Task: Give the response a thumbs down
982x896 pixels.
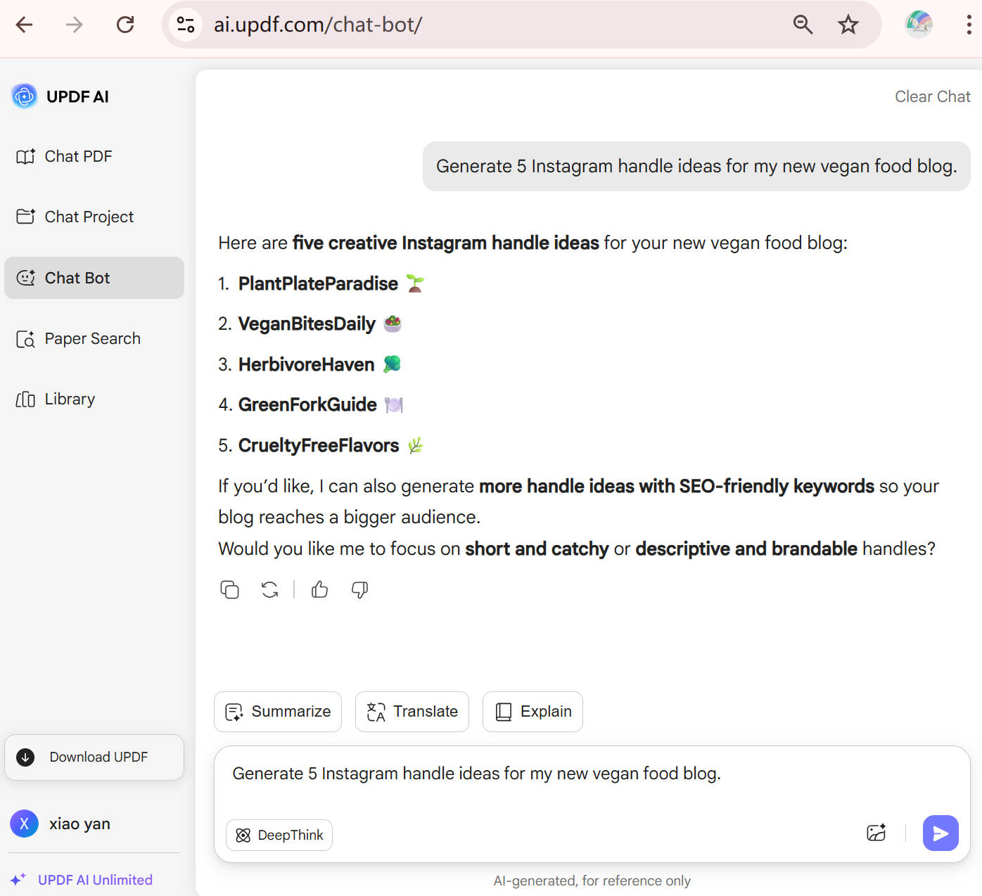Action: click(359, 589)
